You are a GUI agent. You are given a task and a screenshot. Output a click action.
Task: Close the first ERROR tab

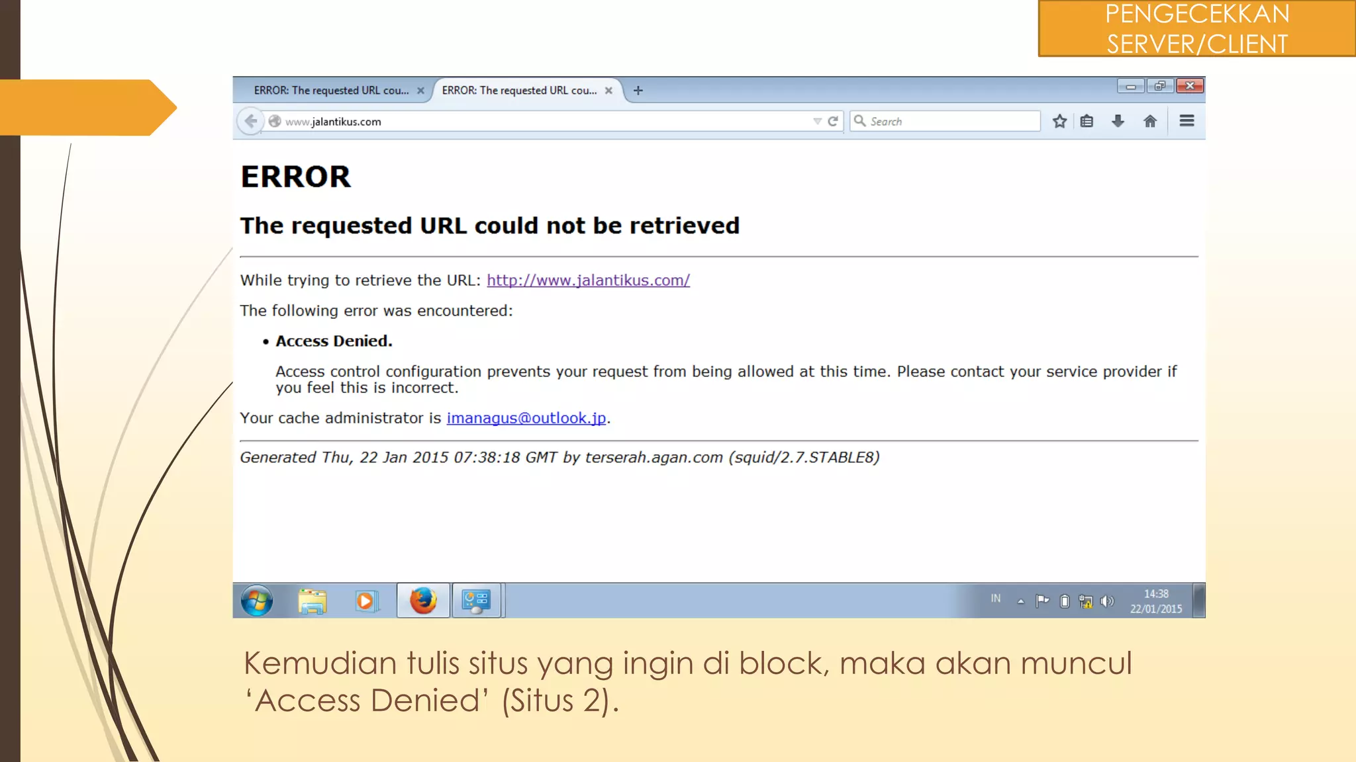tap(420, 91)
